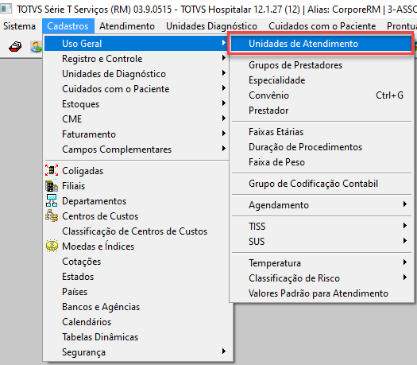Open Cuidados com o Paciente menu bar item
The image size is (417, 365).
[322, 26]
